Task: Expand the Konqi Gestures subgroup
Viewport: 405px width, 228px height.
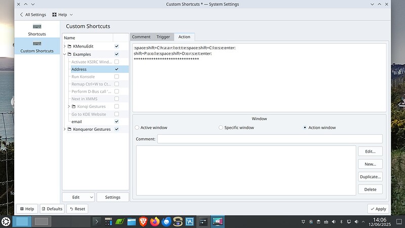Action: 69,106
